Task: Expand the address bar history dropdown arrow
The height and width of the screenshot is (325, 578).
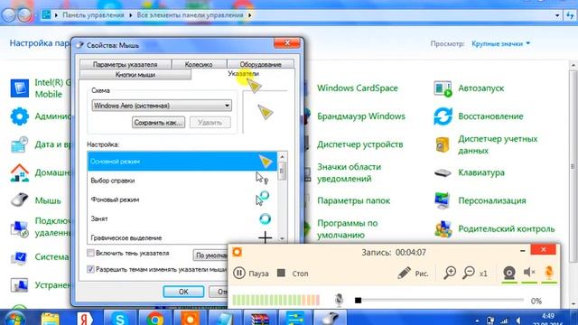Action: click(x=557, y=15)
